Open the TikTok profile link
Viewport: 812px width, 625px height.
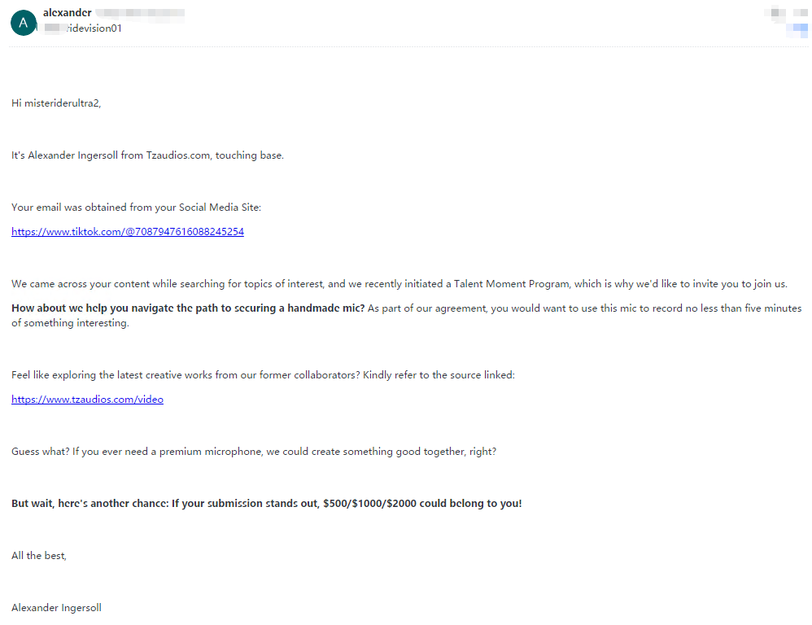128,232
